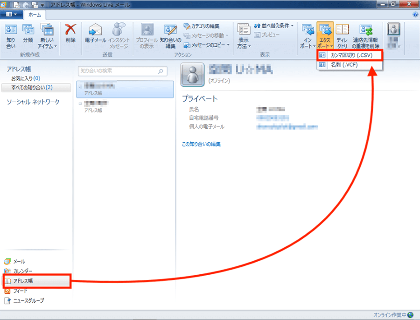The height and width of the screenshot is (320, 420).
Task: Create a new contact (知り合い)
Action: pyautogui.click(x=11, y=36)
